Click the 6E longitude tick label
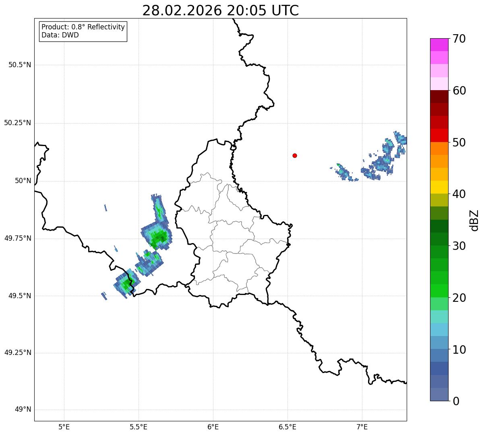This screenshot has height=435, width=484. [213, 427]
